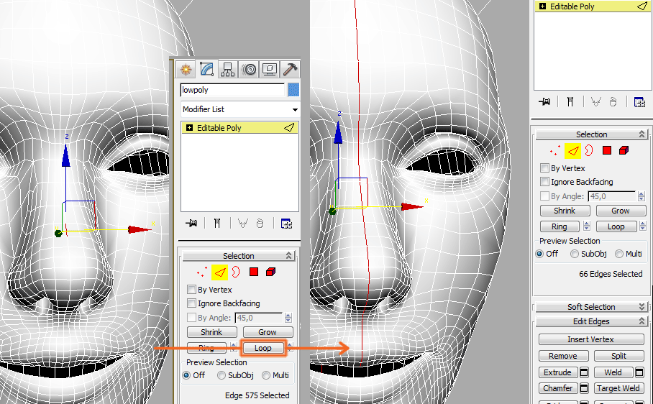Adjust Ring spinner in Edit Edges panel
The image size is (653, 404).
587,226
